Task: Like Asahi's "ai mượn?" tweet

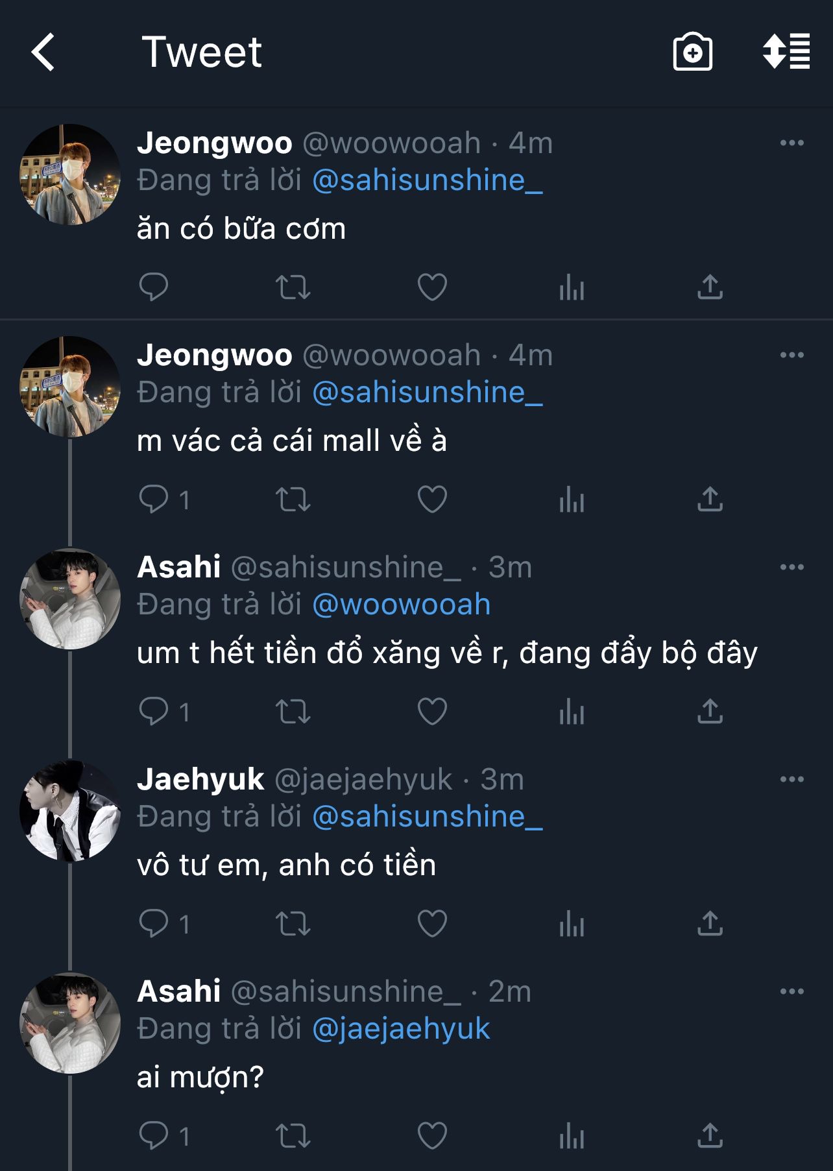Action: pos(432,1135)
